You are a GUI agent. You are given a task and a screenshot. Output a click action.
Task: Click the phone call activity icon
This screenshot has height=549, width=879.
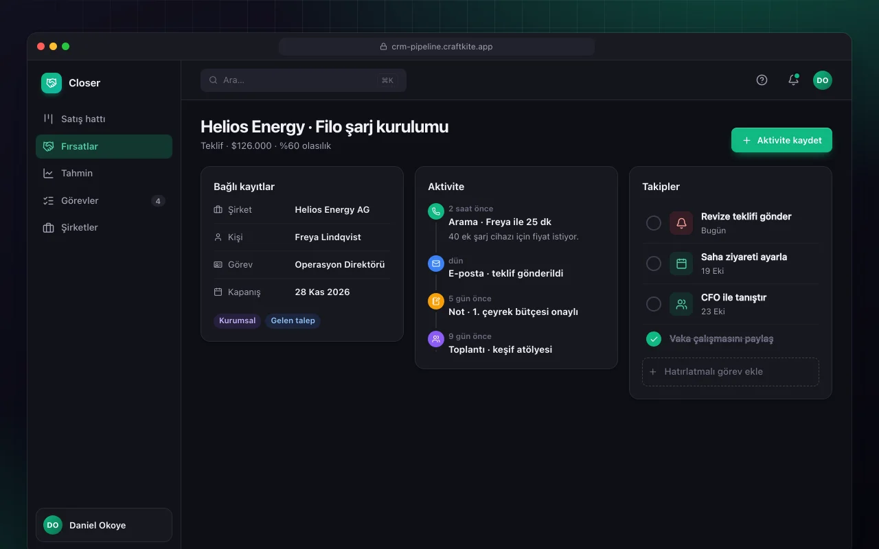click(436, 211)
